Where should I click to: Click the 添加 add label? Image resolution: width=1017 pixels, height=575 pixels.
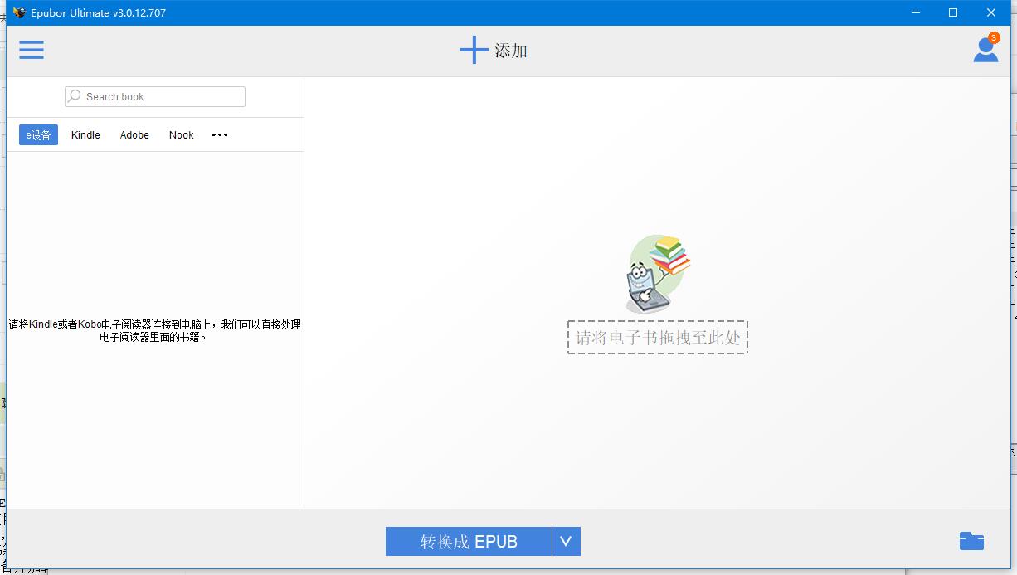click(511, 51)
